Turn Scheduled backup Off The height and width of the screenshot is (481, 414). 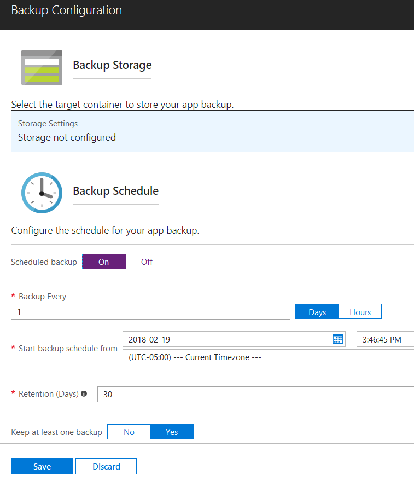coord(147,262)
